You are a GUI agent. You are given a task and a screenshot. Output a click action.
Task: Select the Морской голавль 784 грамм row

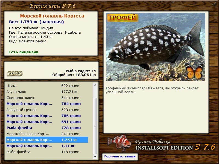click(x=47, y=104)
